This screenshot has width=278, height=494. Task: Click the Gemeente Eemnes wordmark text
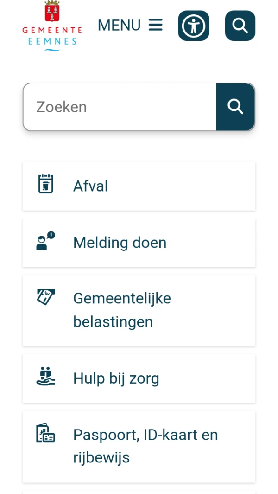(52, 36)
